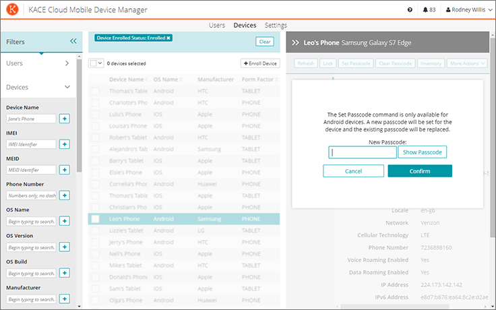Add the OS Name filter plus button

point(65,221)
